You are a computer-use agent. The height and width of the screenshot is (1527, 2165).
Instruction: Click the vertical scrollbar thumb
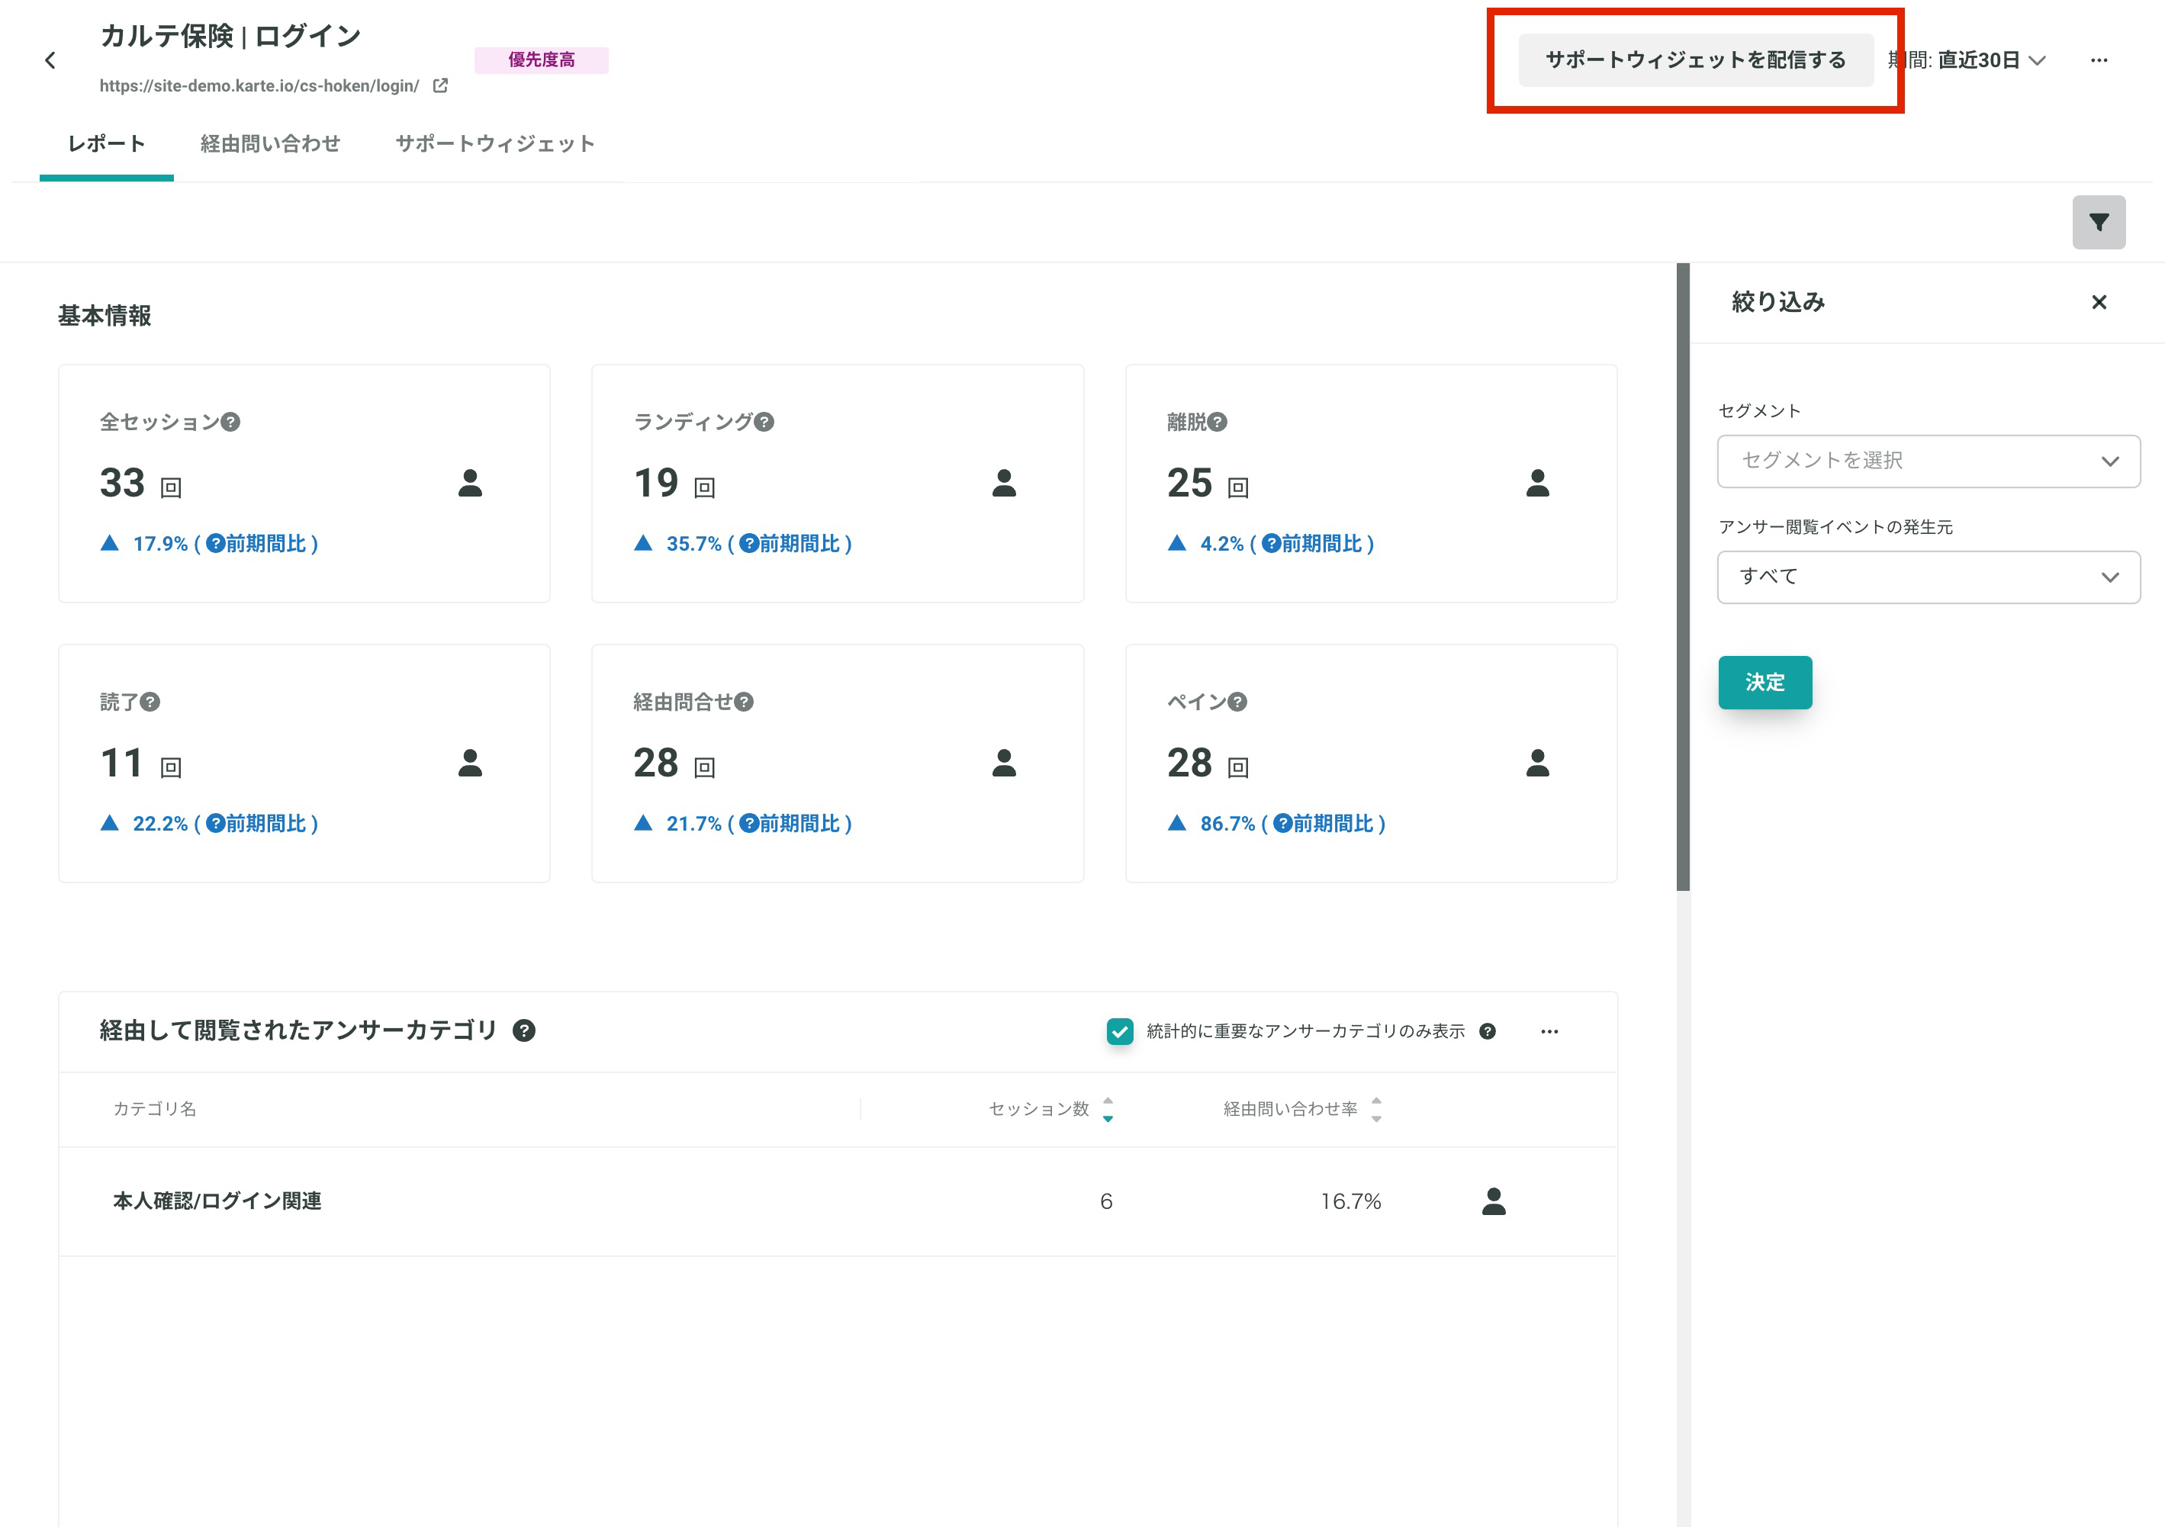1682,575
